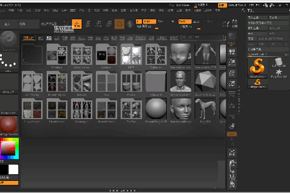Viewport: 290px width, 193px height.
Task: Select the Move transform icon in the top shelf
Action: click(x=88, y=24)
